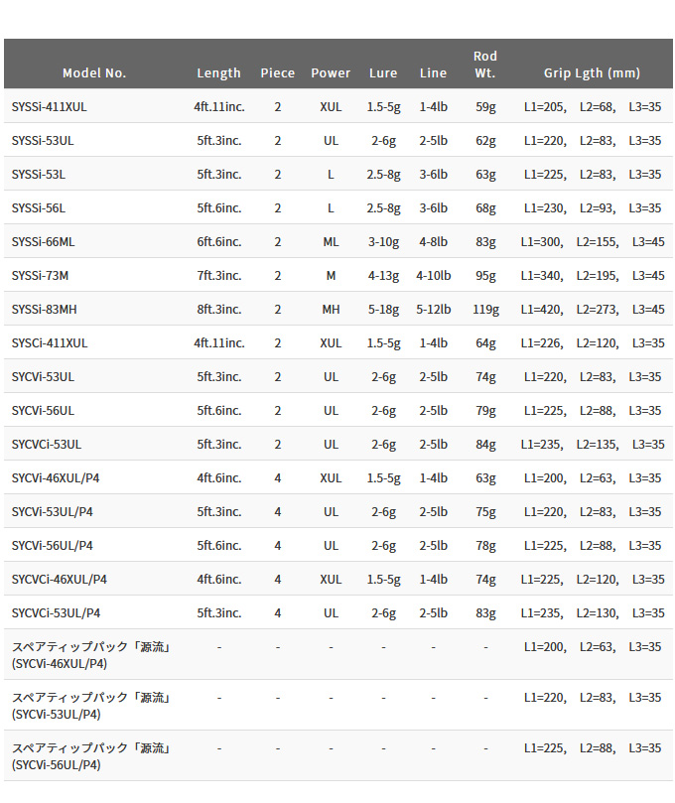Select spare tip pack entry for SYCVi-53UL/P4
Viewport: 675px width, 803px height.
click(90, 705)
